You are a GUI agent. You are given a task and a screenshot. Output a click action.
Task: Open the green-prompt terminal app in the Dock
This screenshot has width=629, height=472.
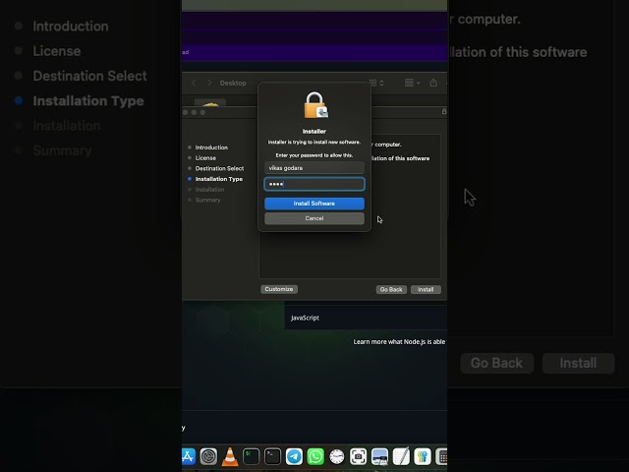(252, 456)
